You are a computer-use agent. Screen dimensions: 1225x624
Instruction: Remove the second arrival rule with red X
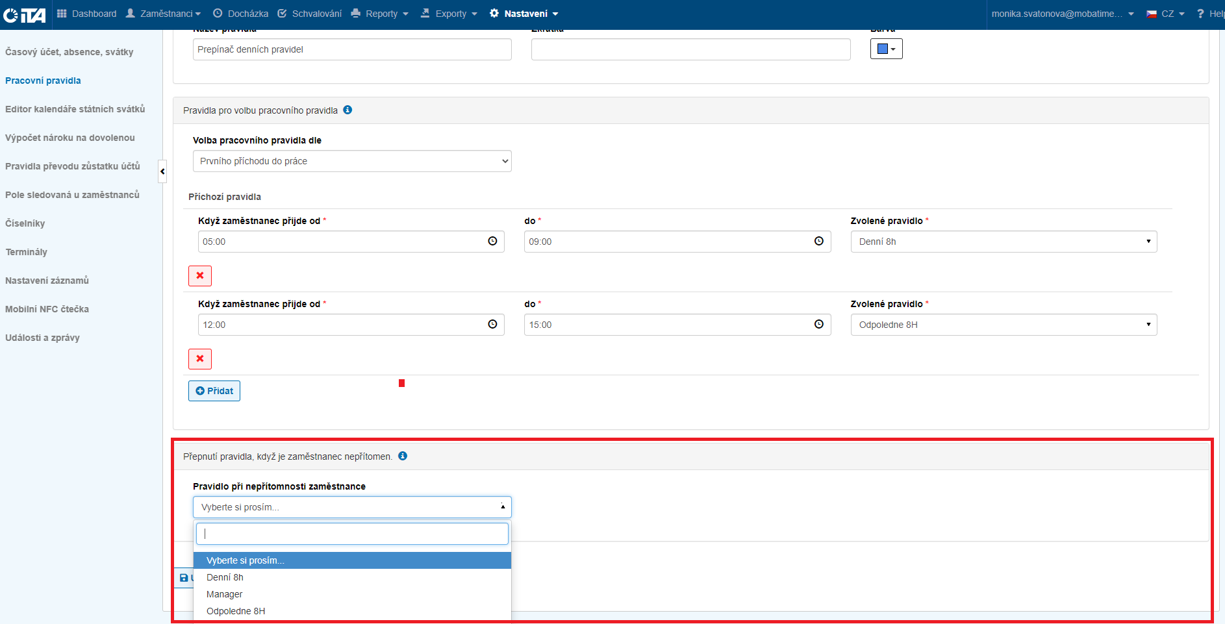[200, 359]
